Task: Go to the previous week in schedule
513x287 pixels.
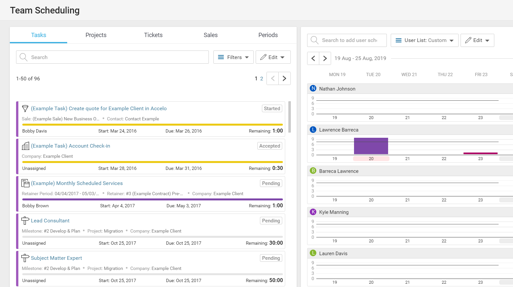Action: tap(313, 58)
